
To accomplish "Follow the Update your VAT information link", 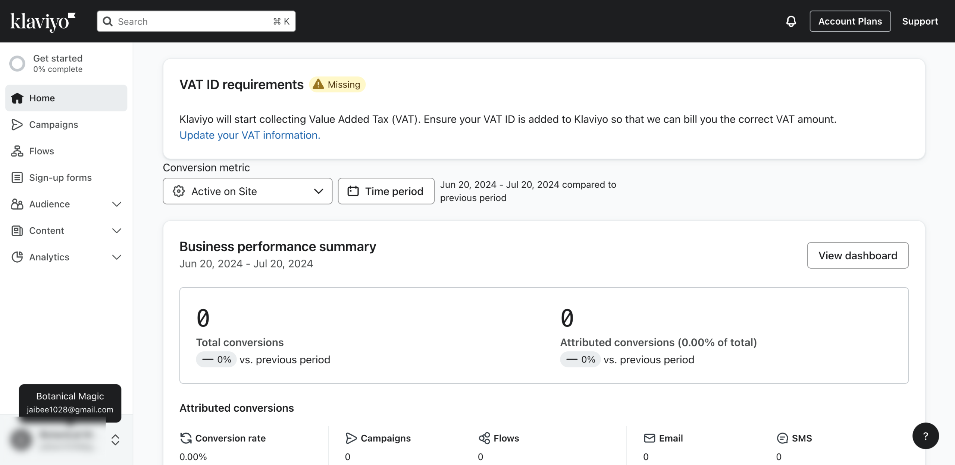I will (x=250, y=135).
